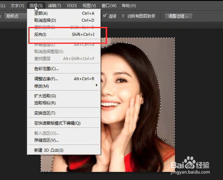Viewport: 223px width, 180px height.
Task: Open the 文字(Y) menu
Action: click(17, 6)
